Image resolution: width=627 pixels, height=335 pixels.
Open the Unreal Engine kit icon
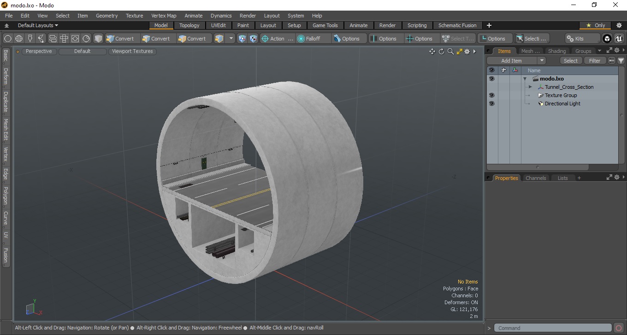click(x=619, y=39)
